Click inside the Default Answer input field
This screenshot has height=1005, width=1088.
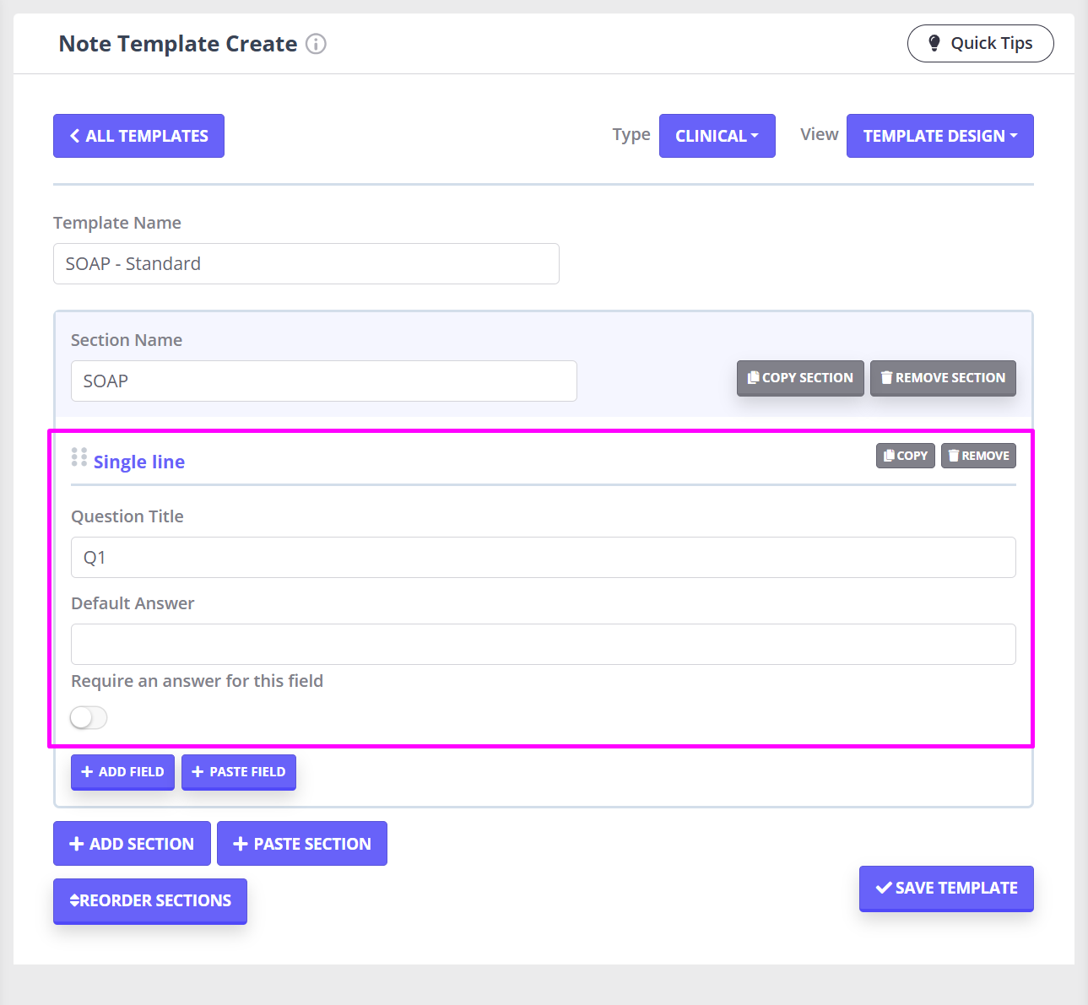coord(543,644)
